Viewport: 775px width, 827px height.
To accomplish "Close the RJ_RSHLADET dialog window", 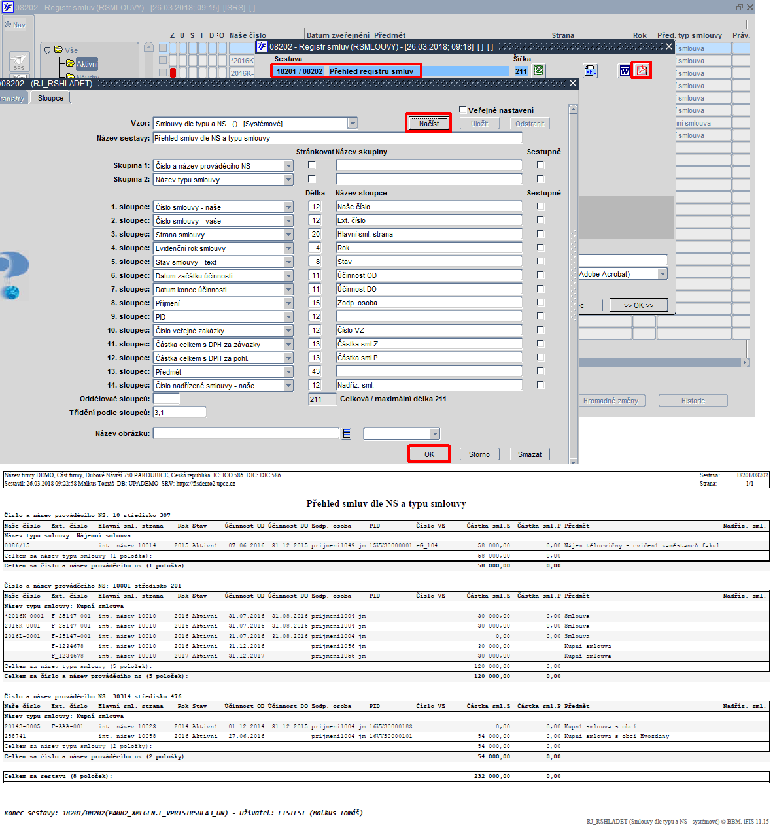I will [573, 84].
